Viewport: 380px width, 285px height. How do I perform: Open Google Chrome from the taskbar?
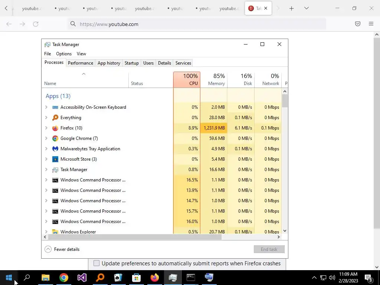coord(63,278)
